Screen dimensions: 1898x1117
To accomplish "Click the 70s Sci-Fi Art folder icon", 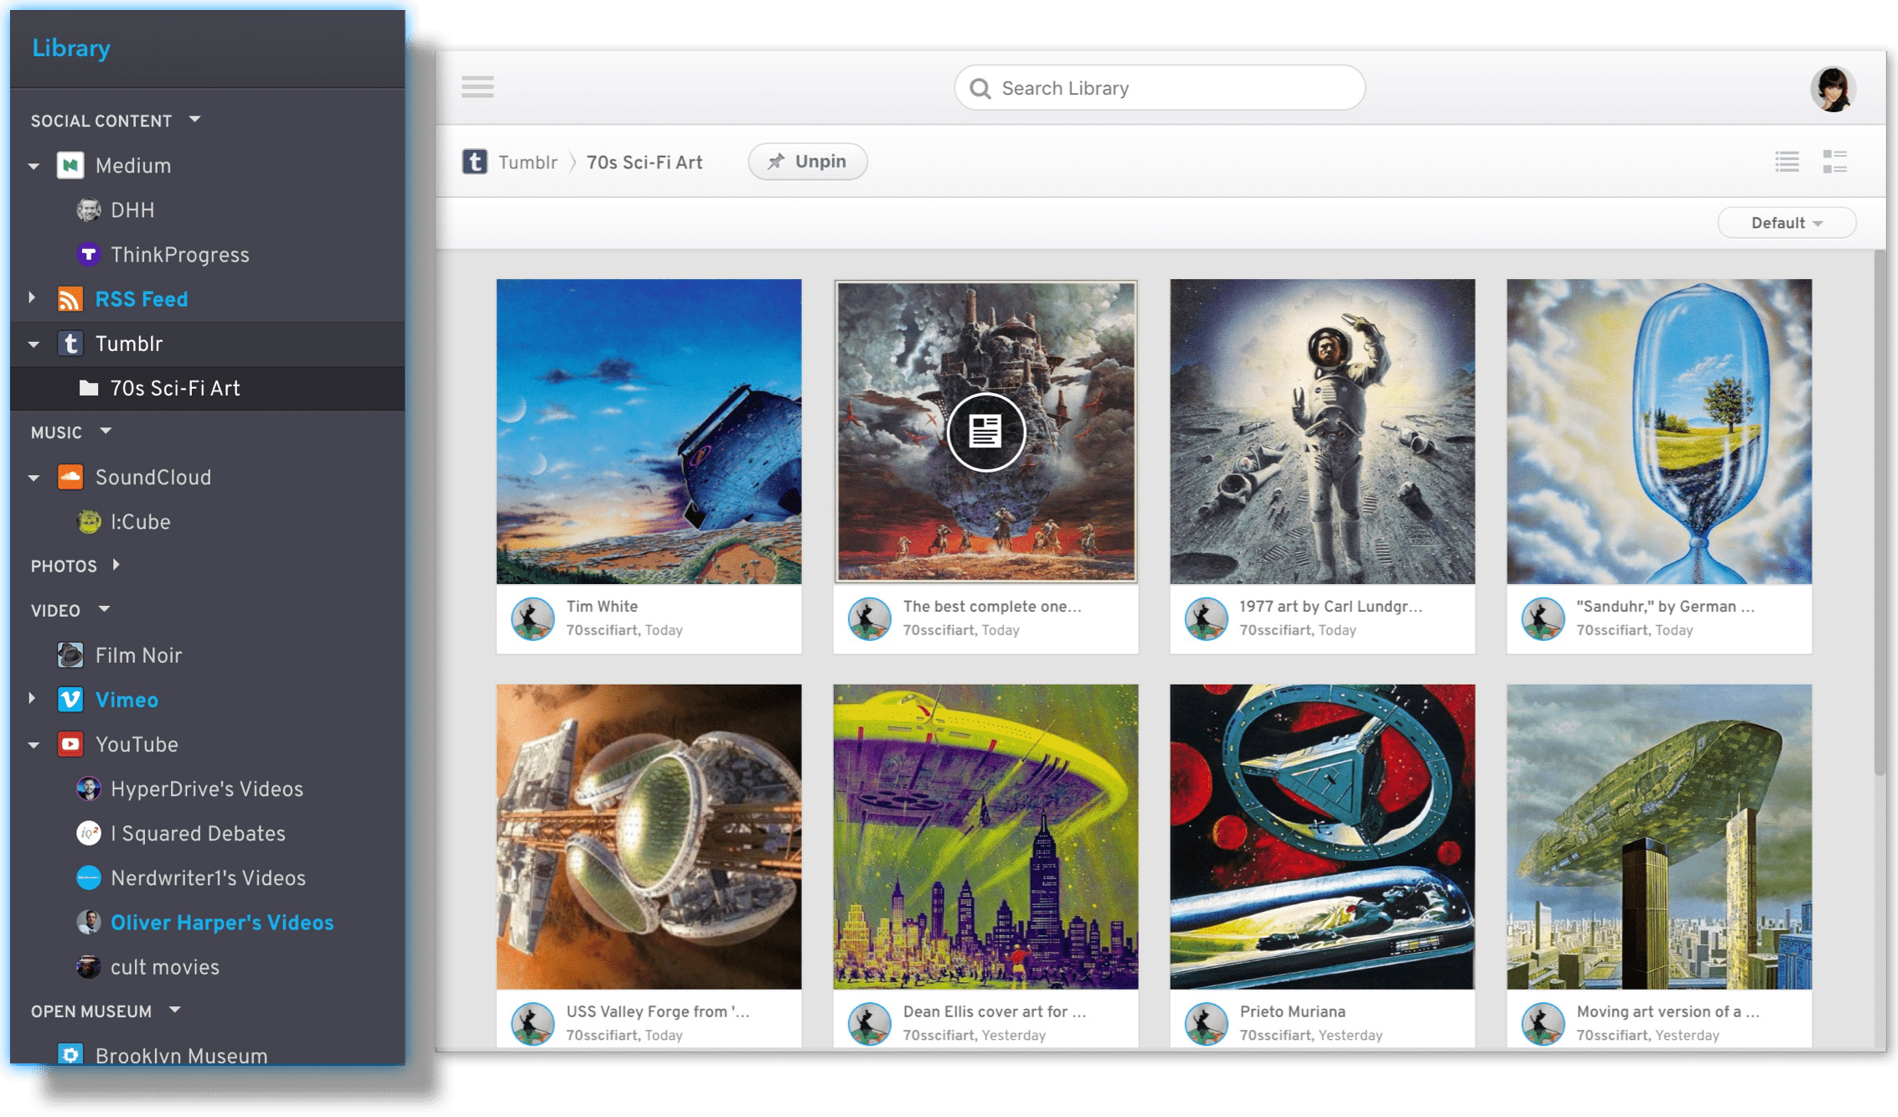I will click(89, 388).
